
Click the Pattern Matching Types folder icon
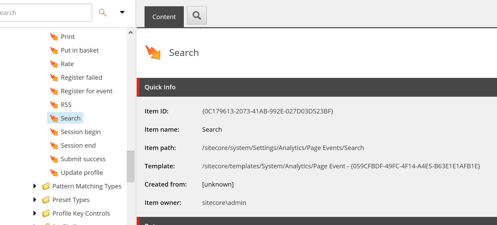[46, 186]
